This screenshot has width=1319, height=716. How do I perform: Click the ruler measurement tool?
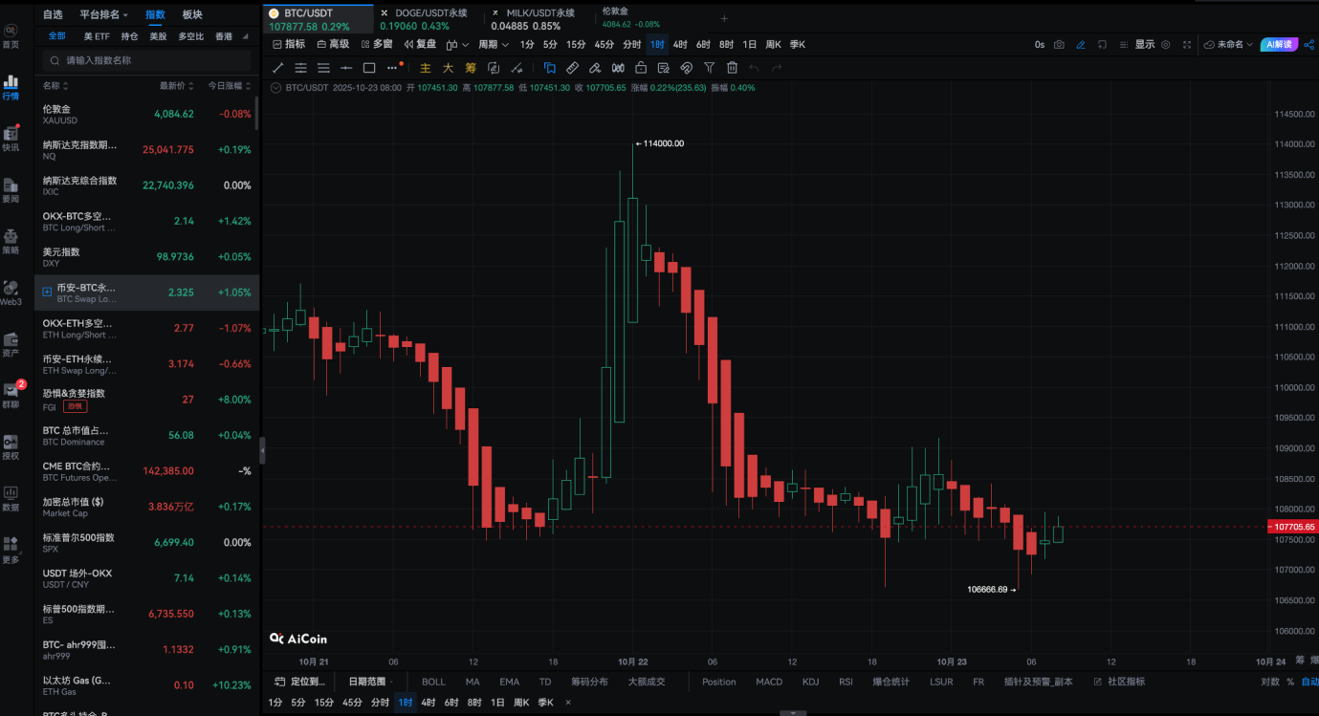click(572, 68)
